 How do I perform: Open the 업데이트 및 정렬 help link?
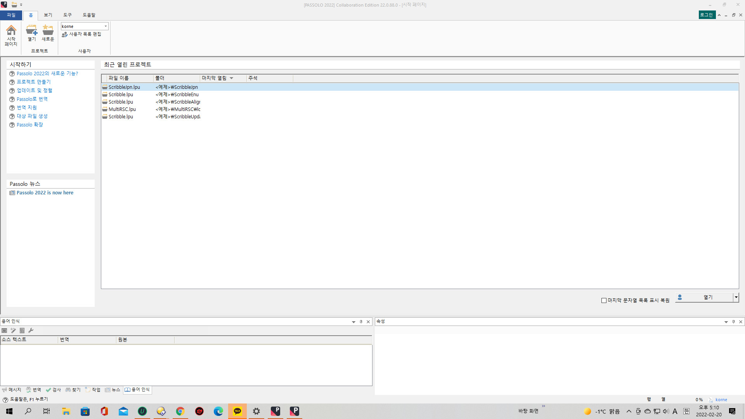click(x=35, y=90)
